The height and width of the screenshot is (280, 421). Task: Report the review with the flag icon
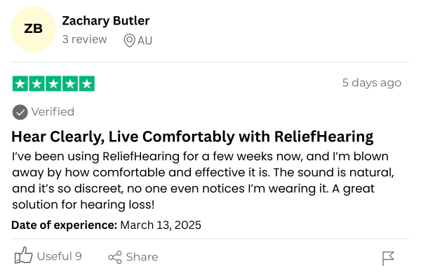[388, 258]
